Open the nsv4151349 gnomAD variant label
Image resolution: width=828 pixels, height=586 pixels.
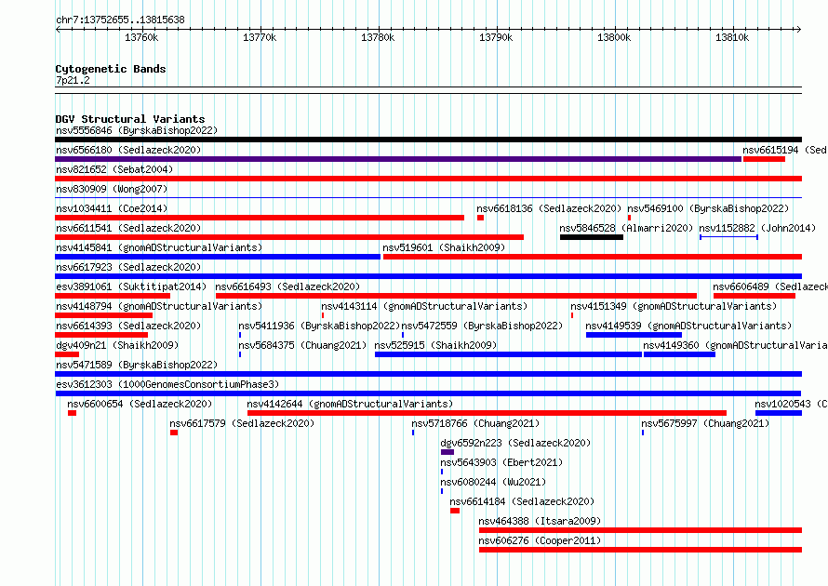[674, 306]
